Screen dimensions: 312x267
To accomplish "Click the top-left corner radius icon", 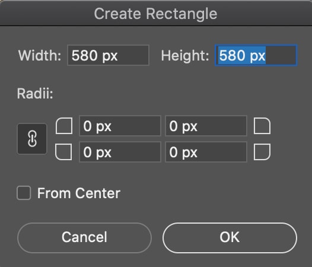I will click(64, 126).
